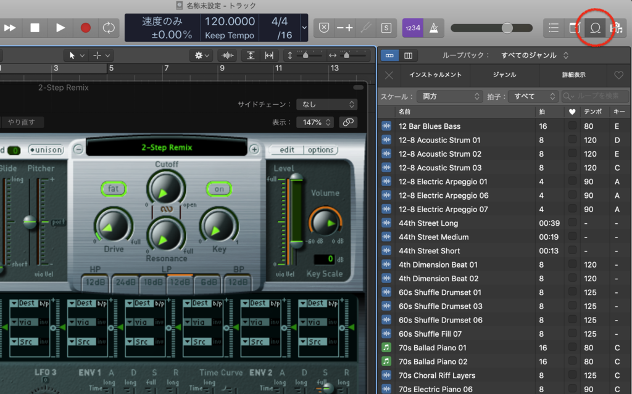The image size is (632, 394).
Task: Adjust the vertical zoom slider
Action: [305, 55]
